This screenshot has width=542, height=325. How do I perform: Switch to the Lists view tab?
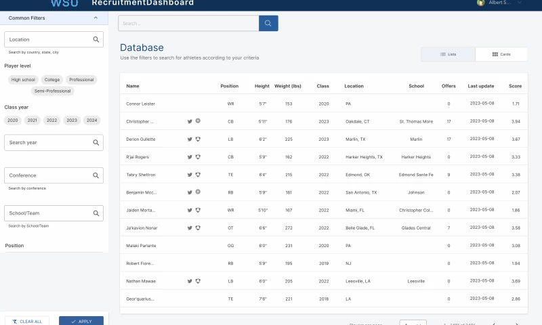click(448, 54)
